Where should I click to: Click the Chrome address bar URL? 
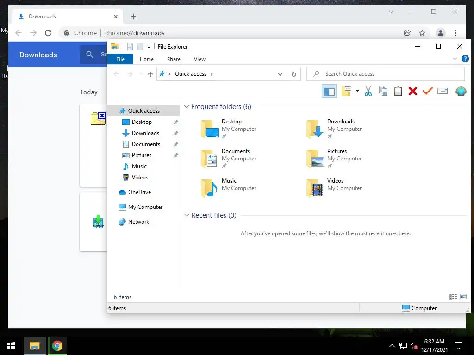[x=135, y=33]
